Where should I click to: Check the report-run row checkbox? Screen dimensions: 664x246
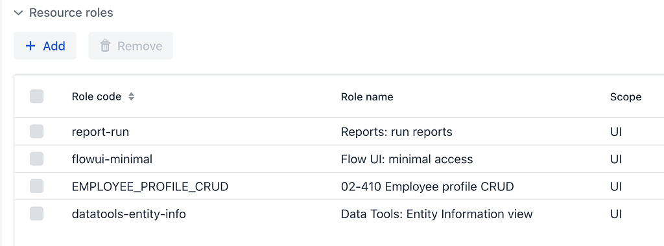pos(36,132)
